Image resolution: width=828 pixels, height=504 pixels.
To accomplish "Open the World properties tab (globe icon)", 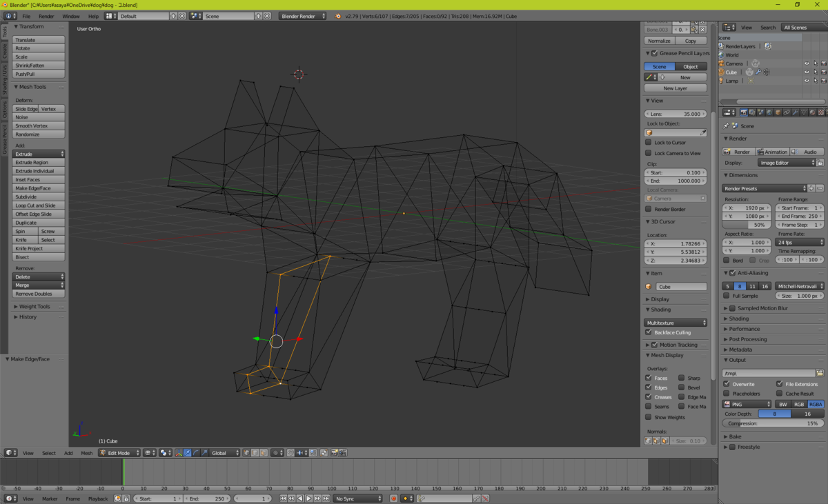I will (x=769, y=112).
